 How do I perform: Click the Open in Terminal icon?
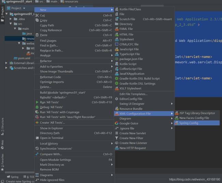tap(37, 138)
